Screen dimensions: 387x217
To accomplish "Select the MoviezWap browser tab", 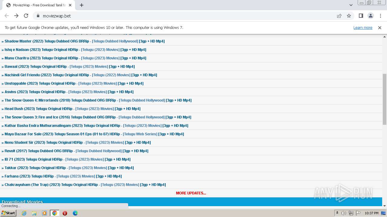I will (x=38, y=5).
